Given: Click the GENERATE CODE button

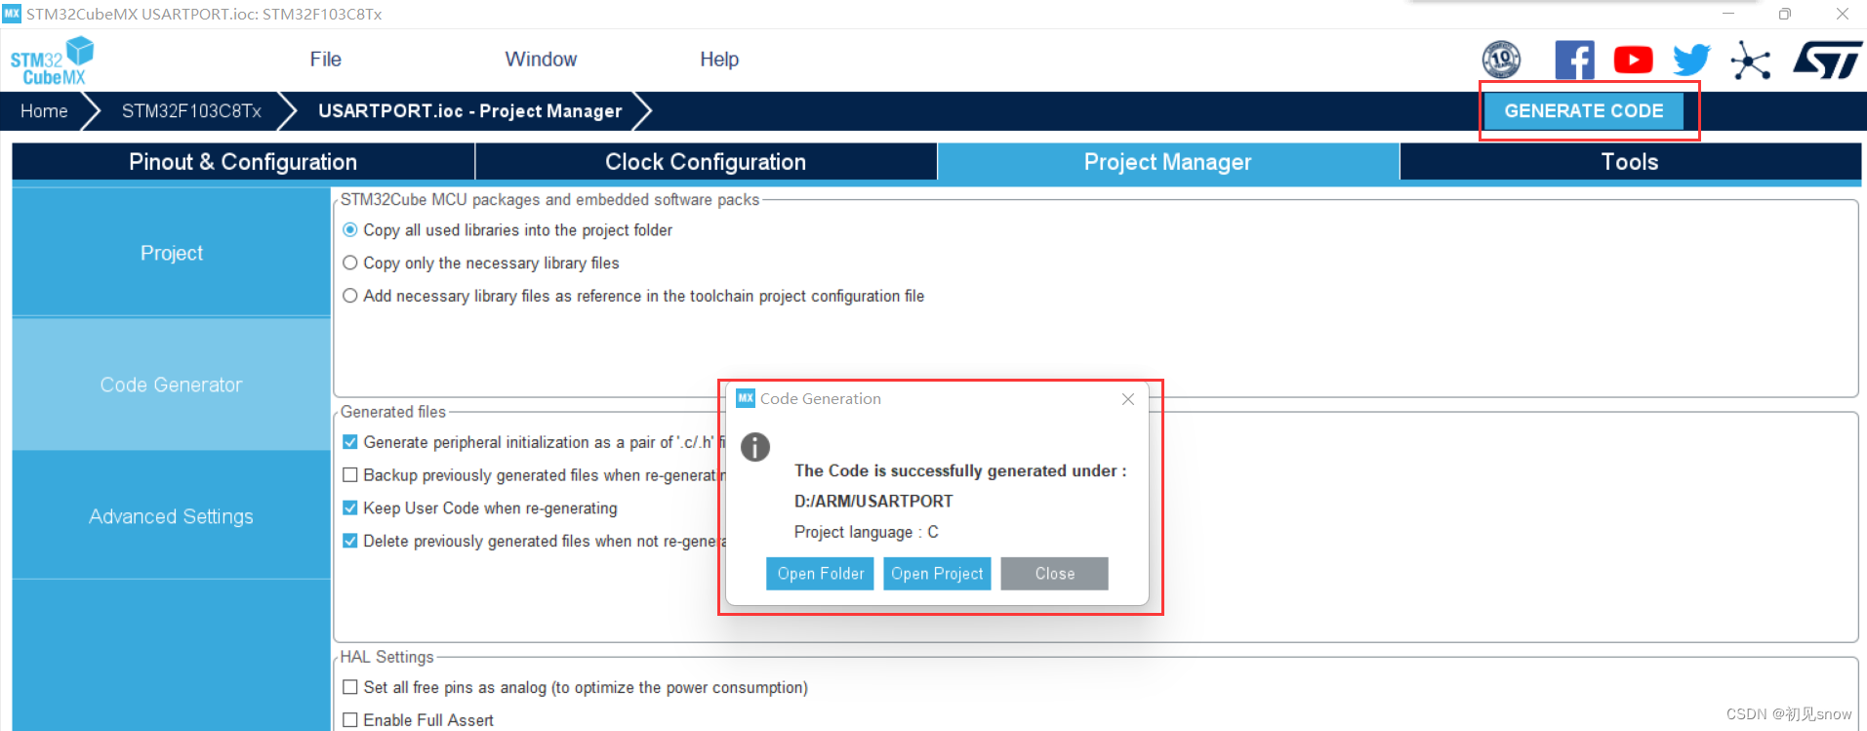Looking at the screenshot, I should [1584, 111].
